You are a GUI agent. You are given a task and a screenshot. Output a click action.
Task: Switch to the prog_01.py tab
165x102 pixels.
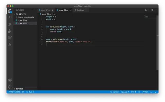pyautogui.click(x=46, y=10)
